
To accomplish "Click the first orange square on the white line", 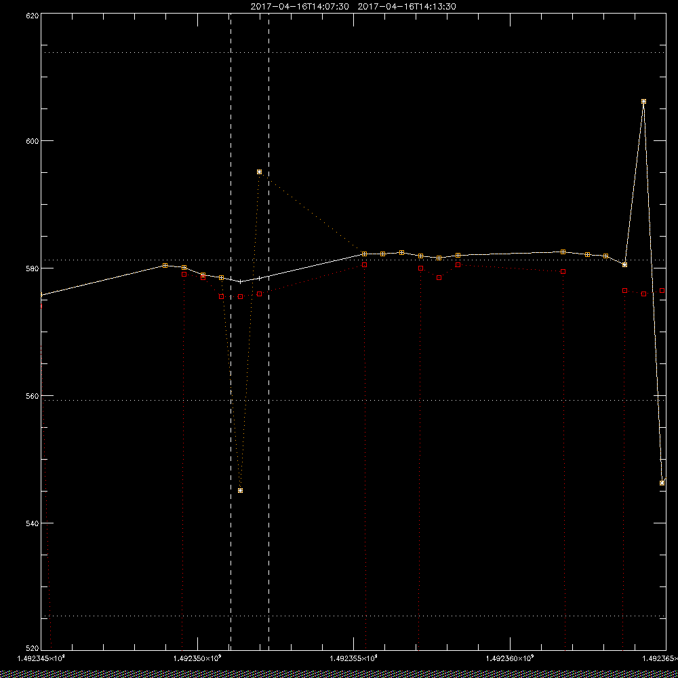I will click(165, 265).
